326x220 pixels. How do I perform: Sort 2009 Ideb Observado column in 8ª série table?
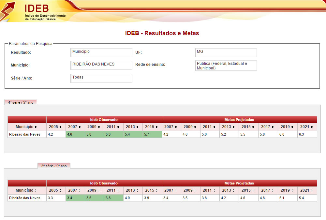coord(94,190)
